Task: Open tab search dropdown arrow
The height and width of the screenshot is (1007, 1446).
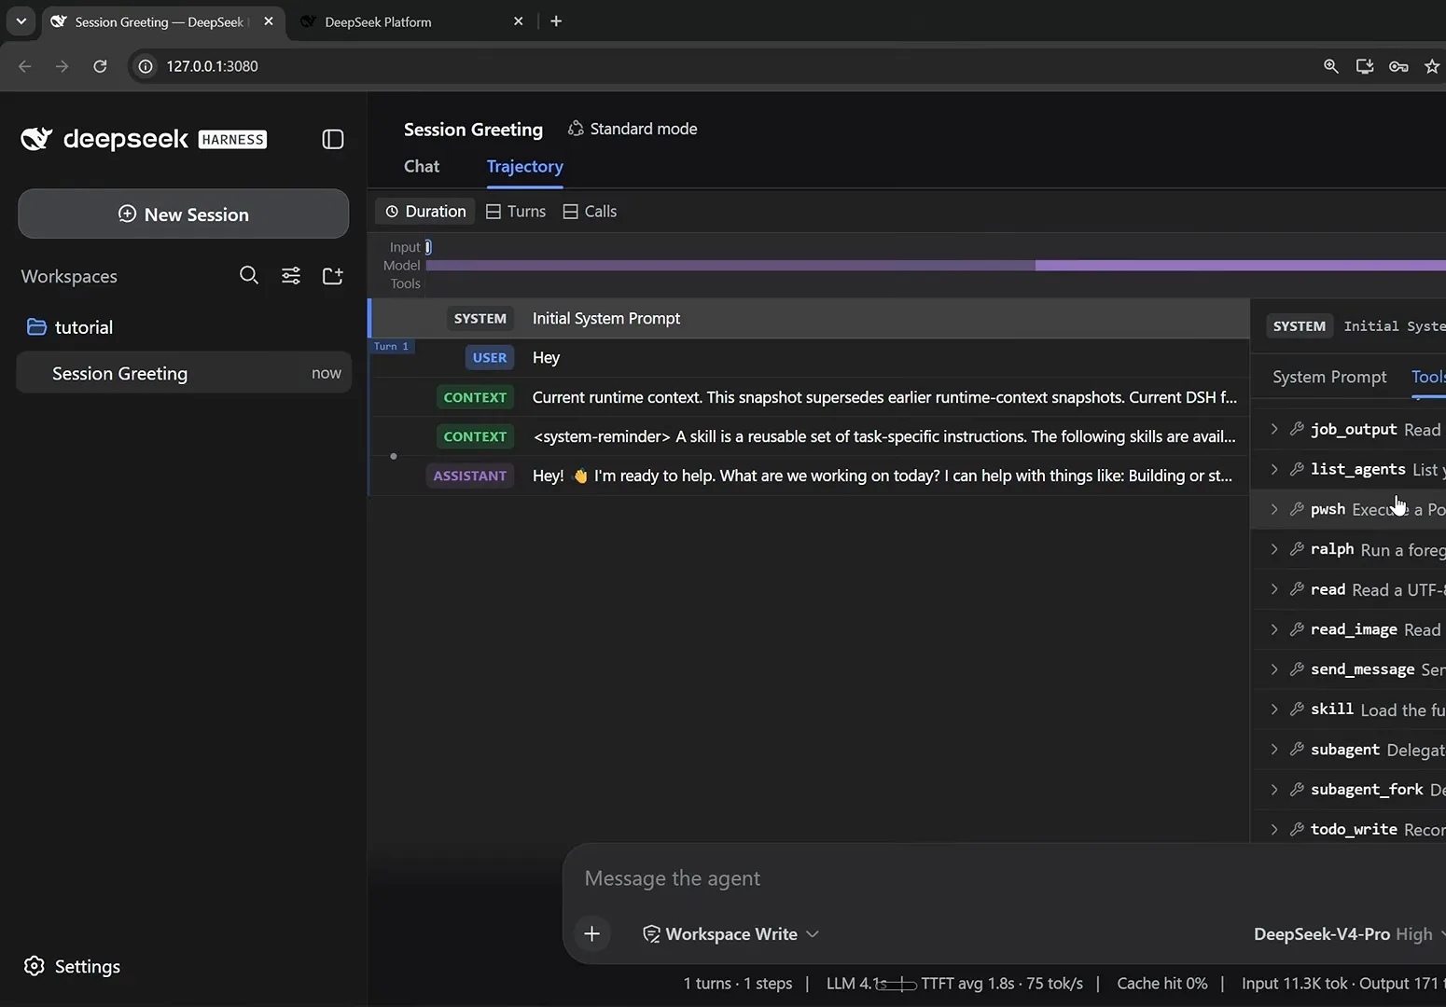Action: click(x=21, y=21)
